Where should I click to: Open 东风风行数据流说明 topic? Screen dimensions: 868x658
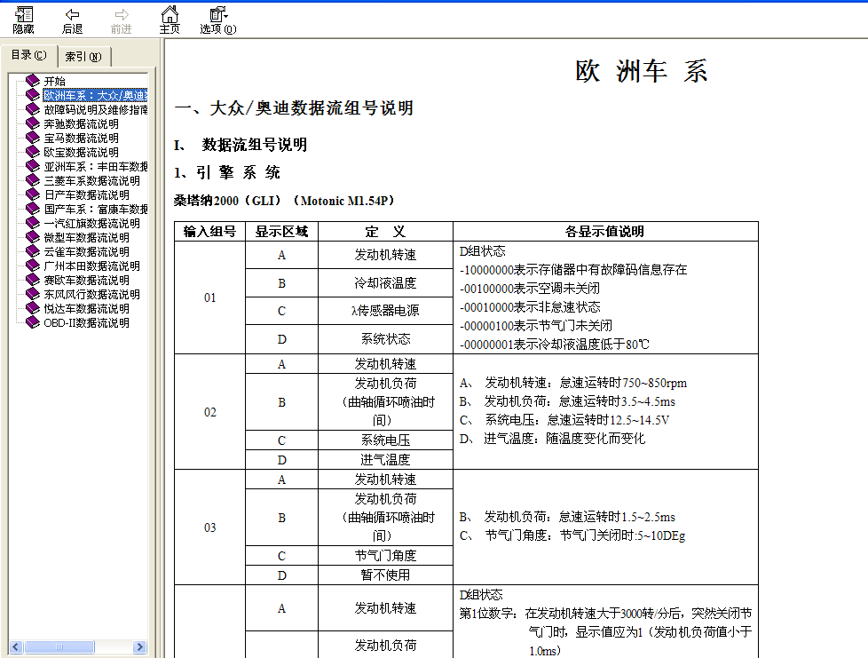92,294
